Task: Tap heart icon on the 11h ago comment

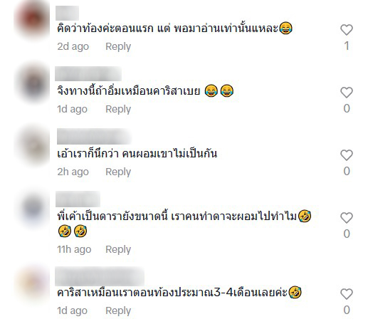Action: 347,218
